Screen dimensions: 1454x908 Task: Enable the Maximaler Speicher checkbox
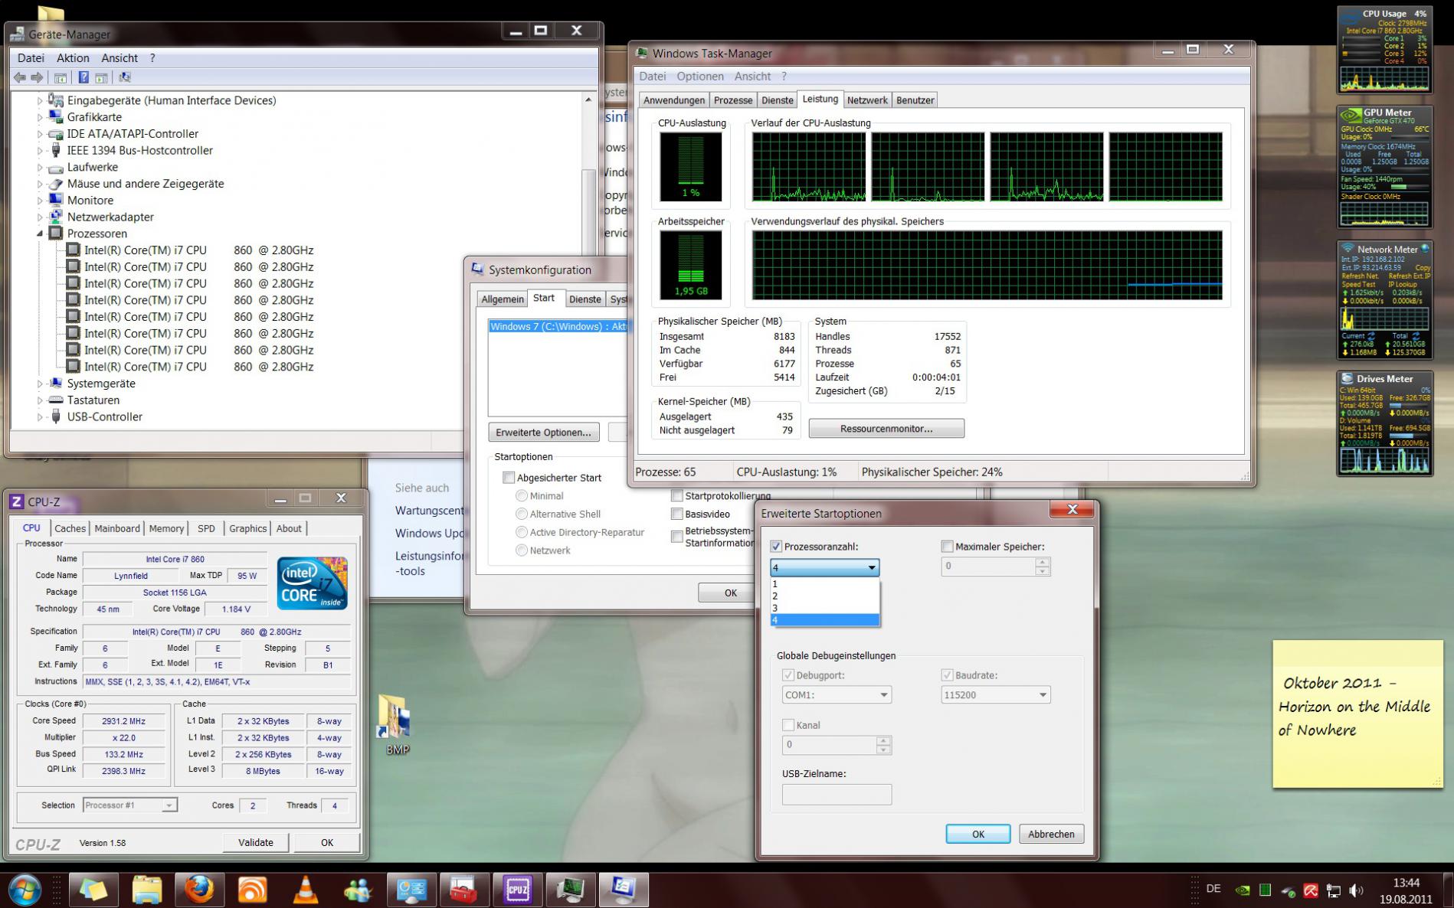coord(948,547)
